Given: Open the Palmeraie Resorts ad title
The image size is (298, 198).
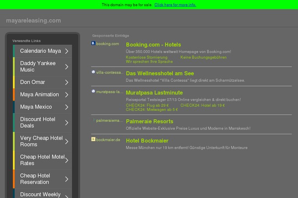Looking at the screenshot, I should (149, 121).
